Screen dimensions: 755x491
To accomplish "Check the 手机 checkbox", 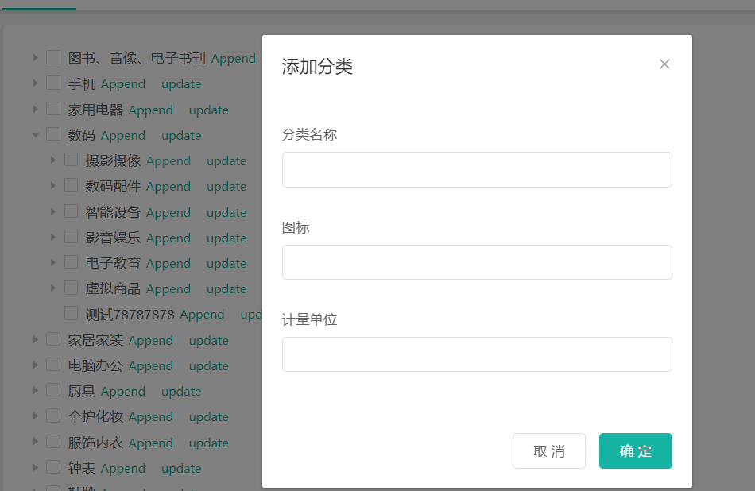I will (53, 83).
